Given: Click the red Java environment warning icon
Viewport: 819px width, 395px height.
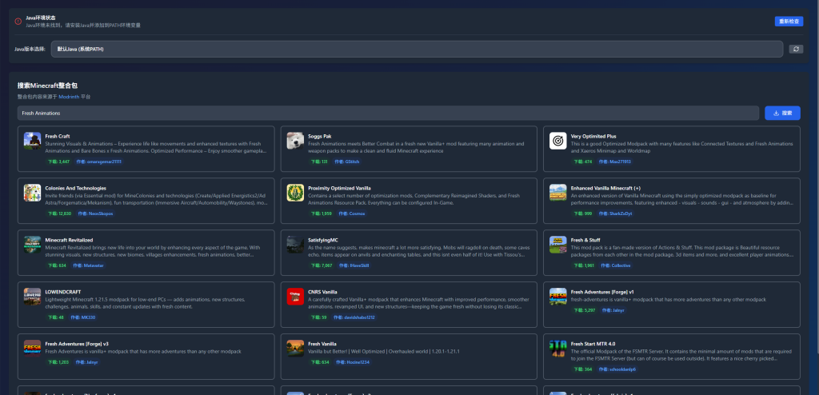Looking at the screenshot, I should (x=18, y=22).
